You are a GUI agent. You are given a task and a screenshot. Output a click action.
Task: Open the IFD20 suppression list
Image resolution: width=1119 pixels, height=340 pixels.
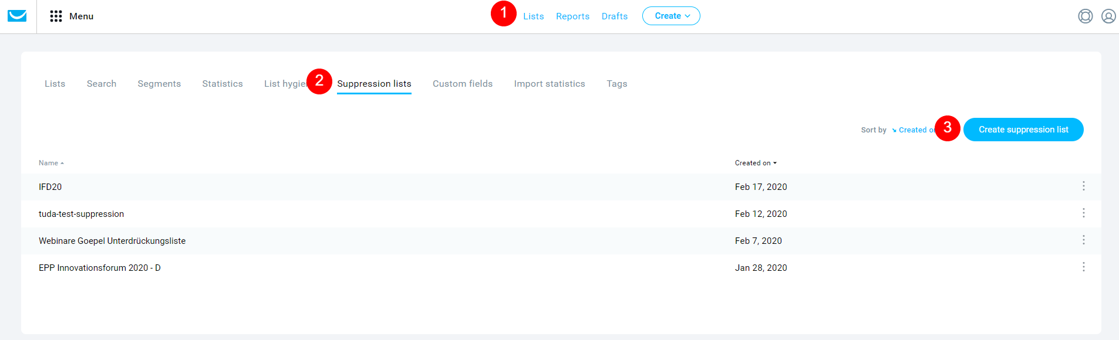pos(50,187)
